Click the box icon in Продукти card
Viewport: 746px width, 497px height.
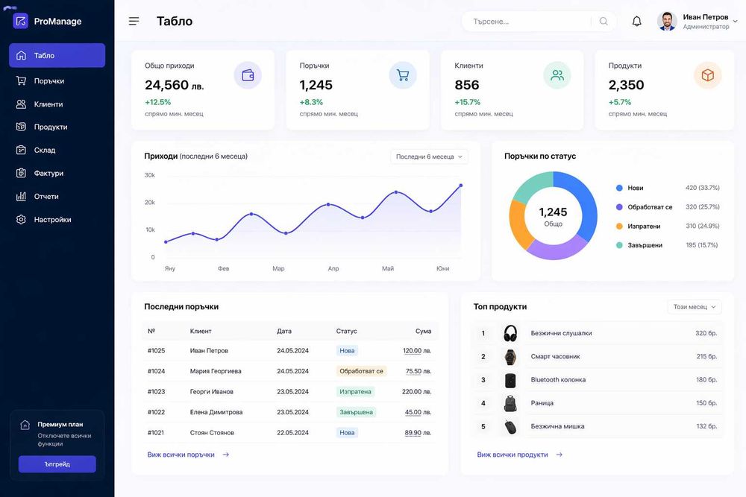[707, 75]
